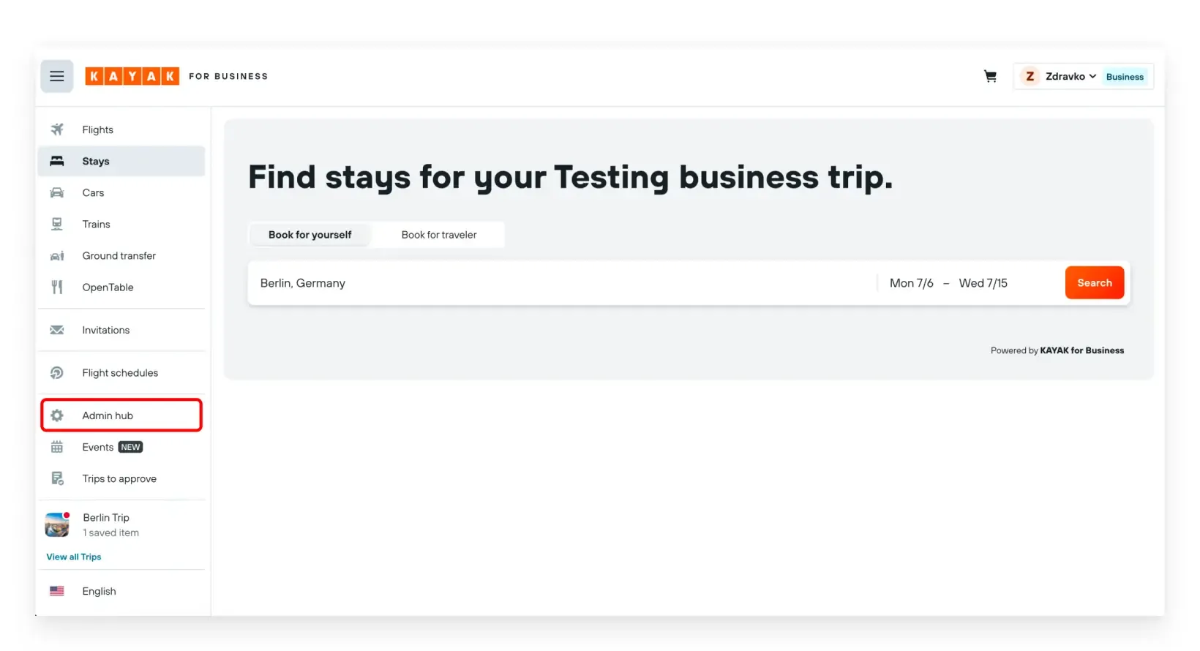Click the Business badge

(x=1125, y=77)
